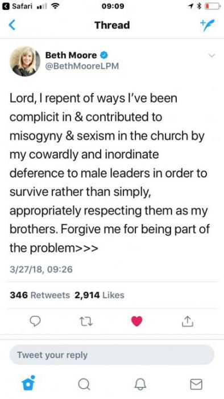Image resolution: width=224 pixels, height=399 pixels.
Task: Tap the reply speech bubble icon
Action: pos(35,321)
